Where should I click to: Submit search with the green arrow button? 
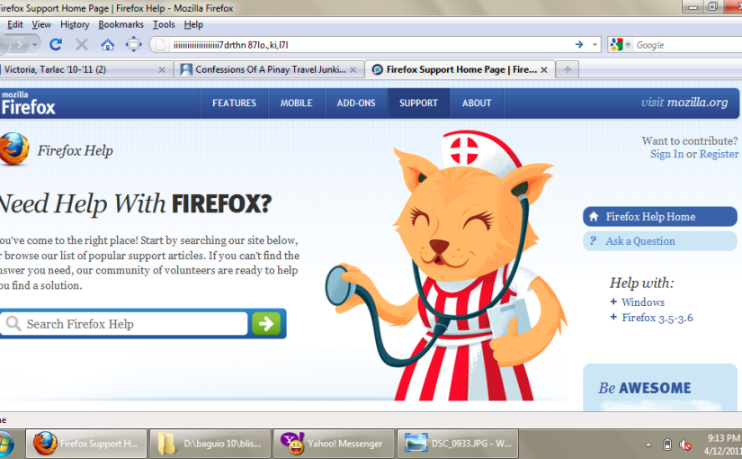(x=266, y=323)
